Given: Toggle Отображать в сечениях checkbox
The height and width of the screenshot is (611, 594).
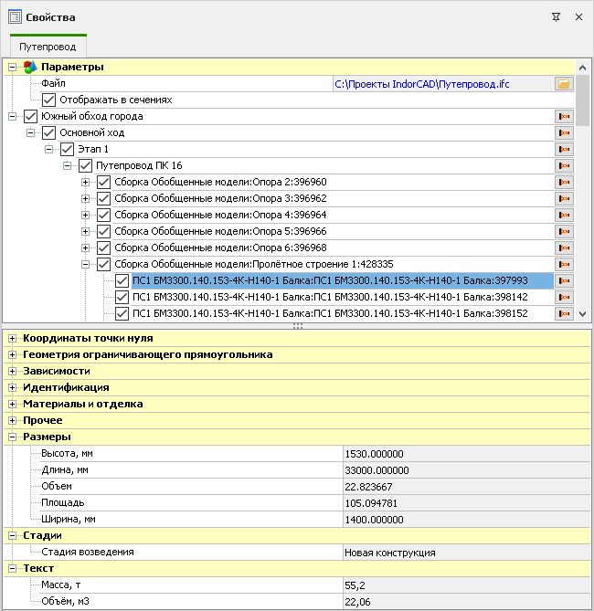Looking at the screenshot, I should (x=48, y=100).
